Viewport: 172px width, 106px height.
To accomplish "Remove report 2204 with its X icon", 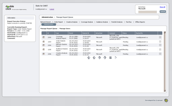I will tap(160, 45).
